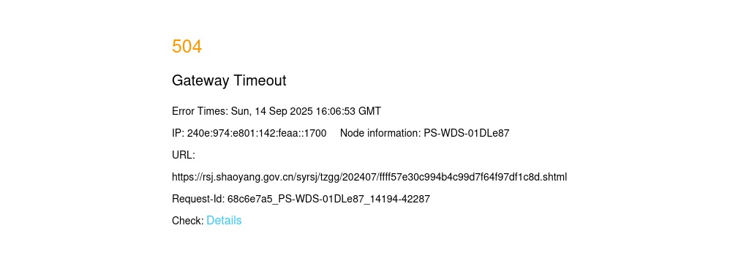Click the time 16:06:53 GMT
The width and height of the screenshot is (749, 277).
(348, 111)
